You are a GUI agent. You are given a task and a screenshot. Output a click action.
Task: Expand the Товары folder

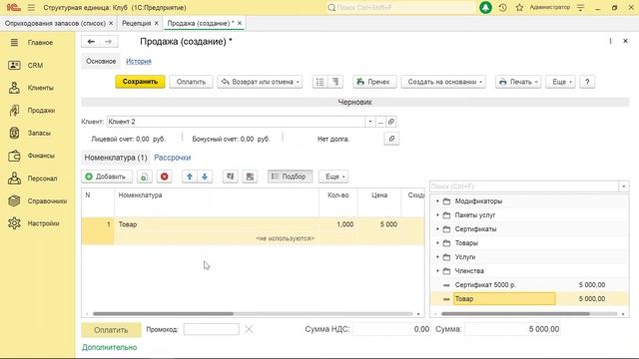[438, 243]
